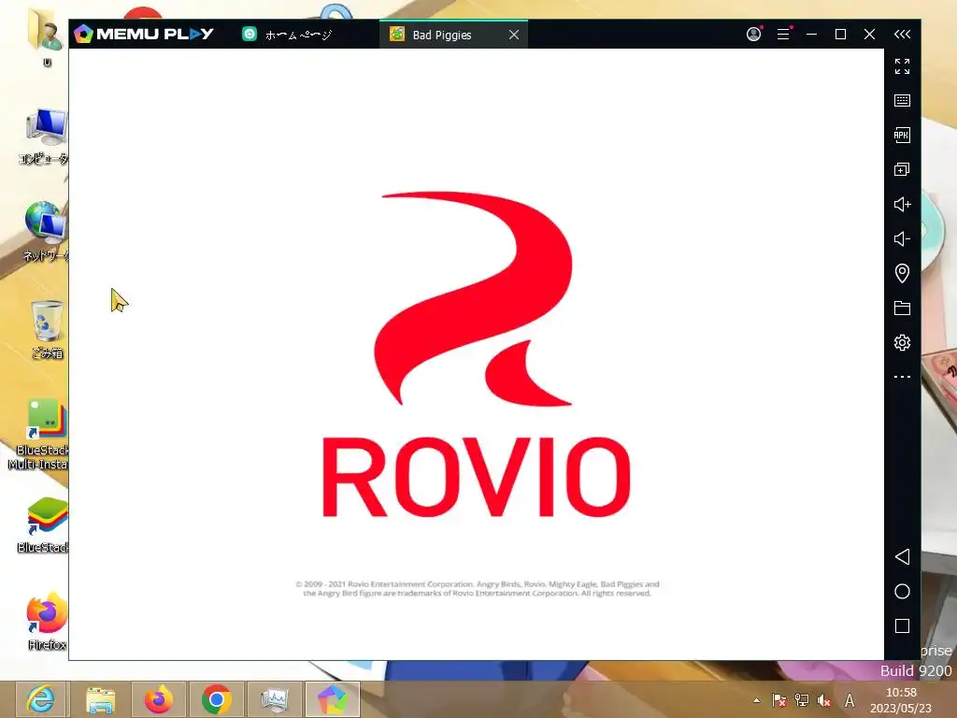Open File Explorer from taskbar

[x=100, y=699]
